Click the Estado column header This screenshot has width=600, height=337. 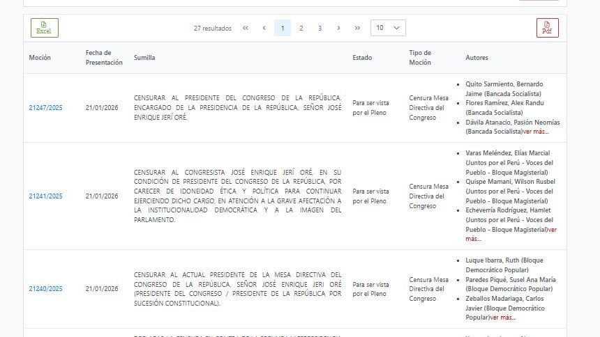tap(362, 58)
